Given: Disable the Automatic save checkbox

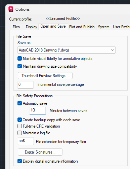Looking at the screenshot, I should click(x=19, y=103).
